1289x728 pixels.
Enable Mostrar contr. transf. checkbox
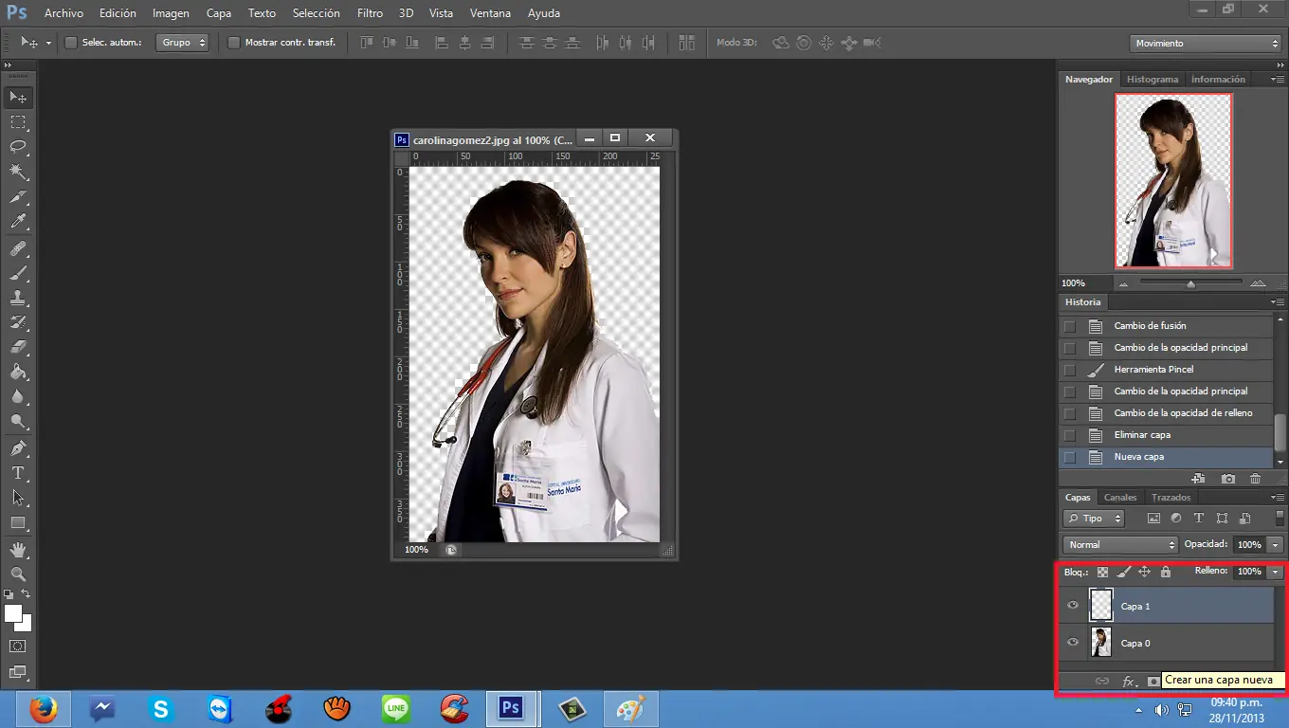pos(234,43)
